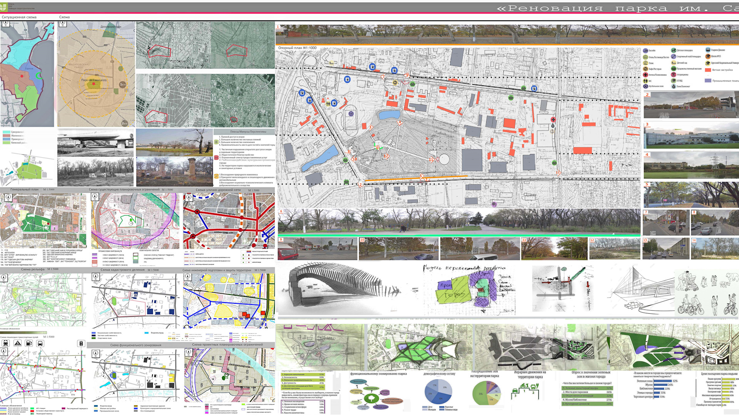This screenshot has height=416, width=739.
Task: Click the Генеральный план map title
Action: (25, 190)
